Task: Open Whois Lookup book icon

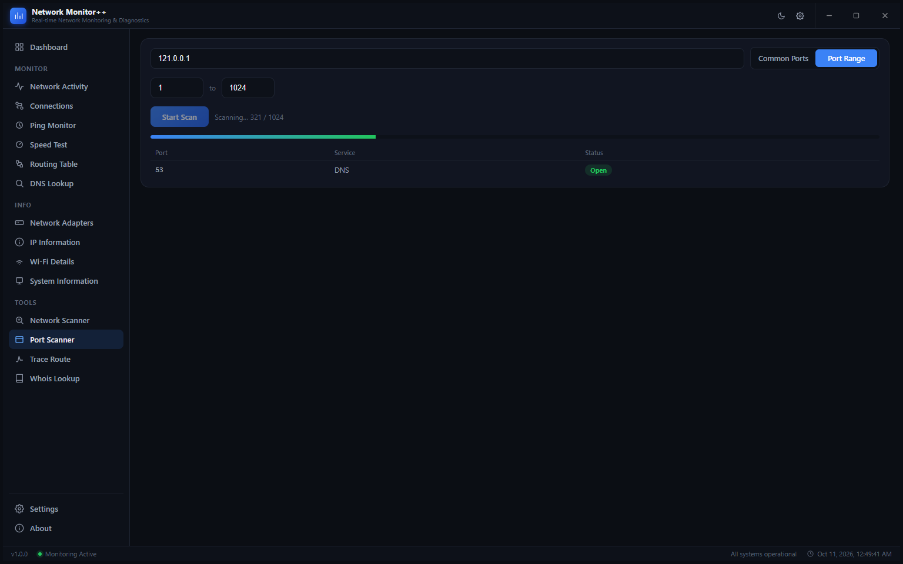Action: [19, 378]
